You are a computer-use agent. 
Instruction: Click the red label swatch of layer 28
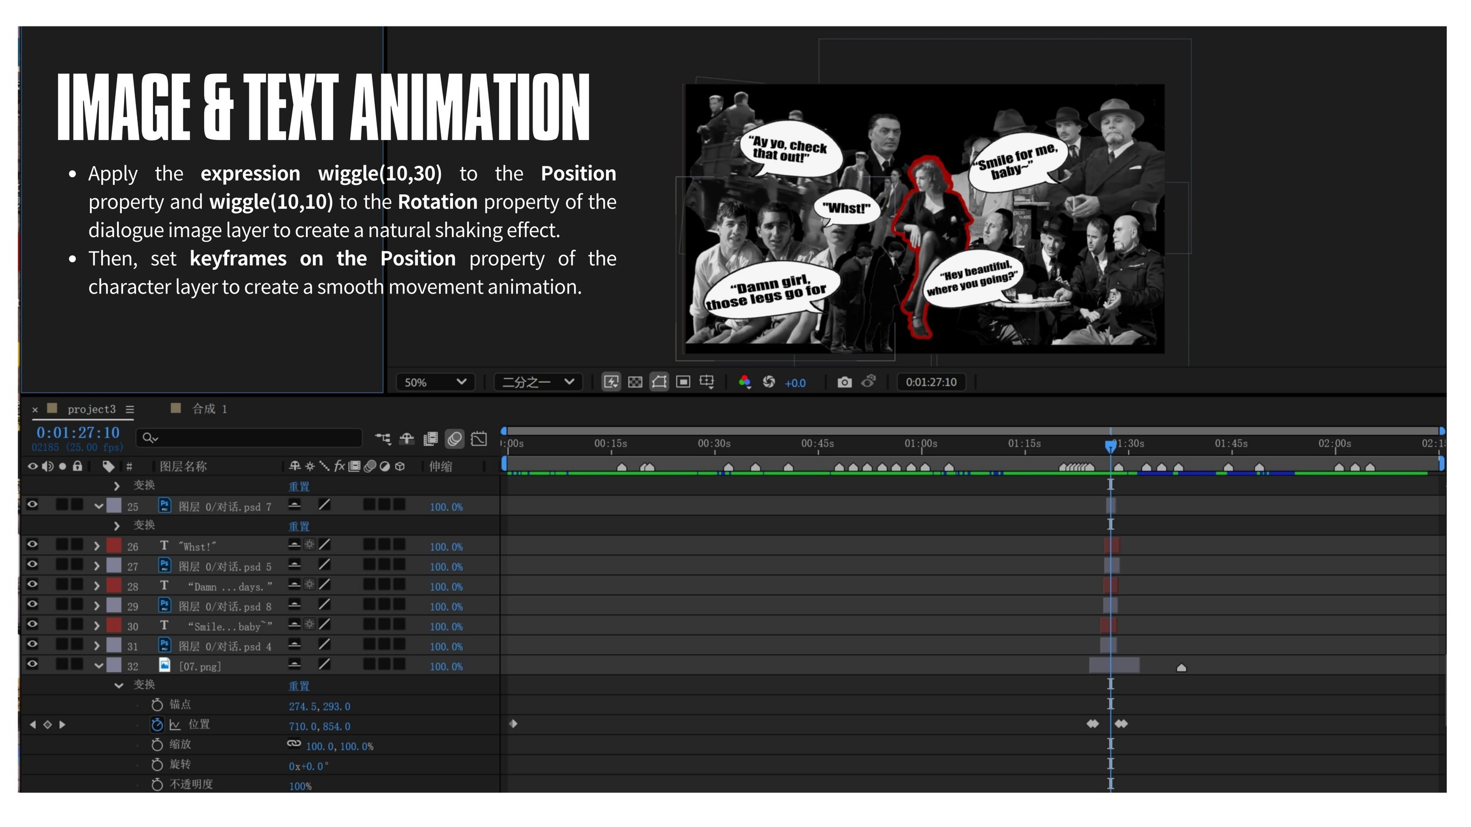point(114,586)
